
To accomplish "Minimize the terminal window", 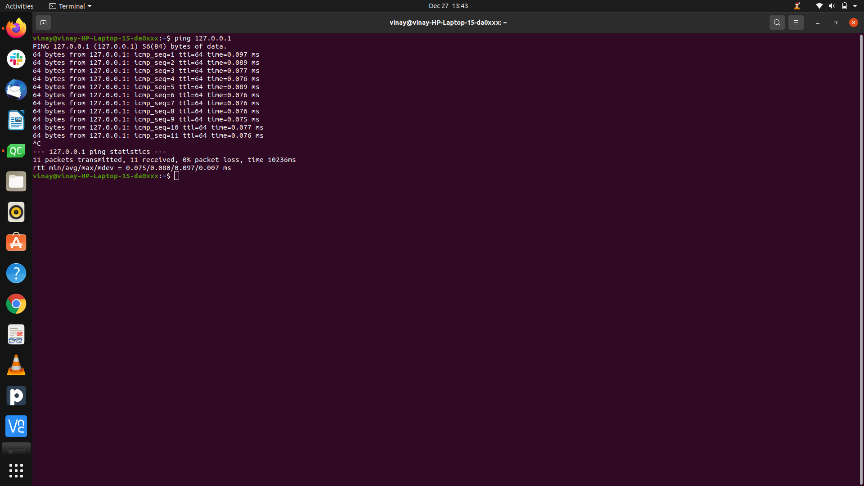I will tap(817, 22).
